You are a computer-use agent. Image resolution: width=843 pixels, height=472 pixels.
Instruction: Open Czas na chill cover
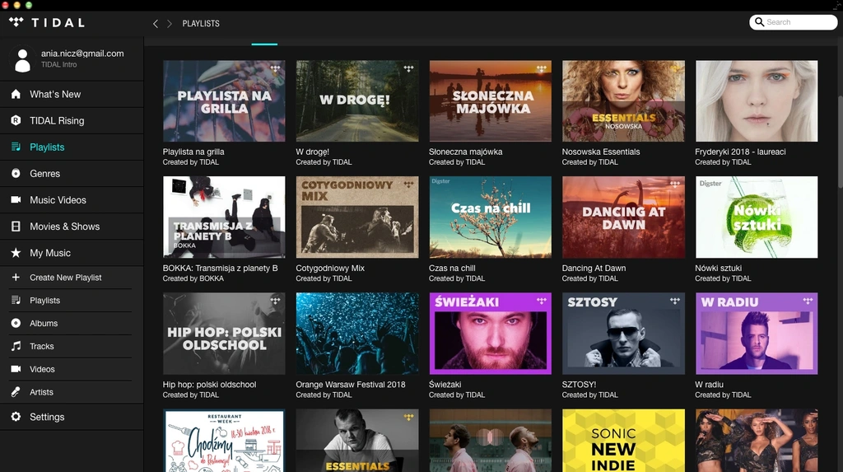[491, 217]
